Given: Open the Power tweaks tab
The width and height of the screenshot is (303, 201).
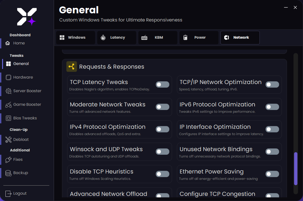Looking at the screenshot, I should click(199, 37).
